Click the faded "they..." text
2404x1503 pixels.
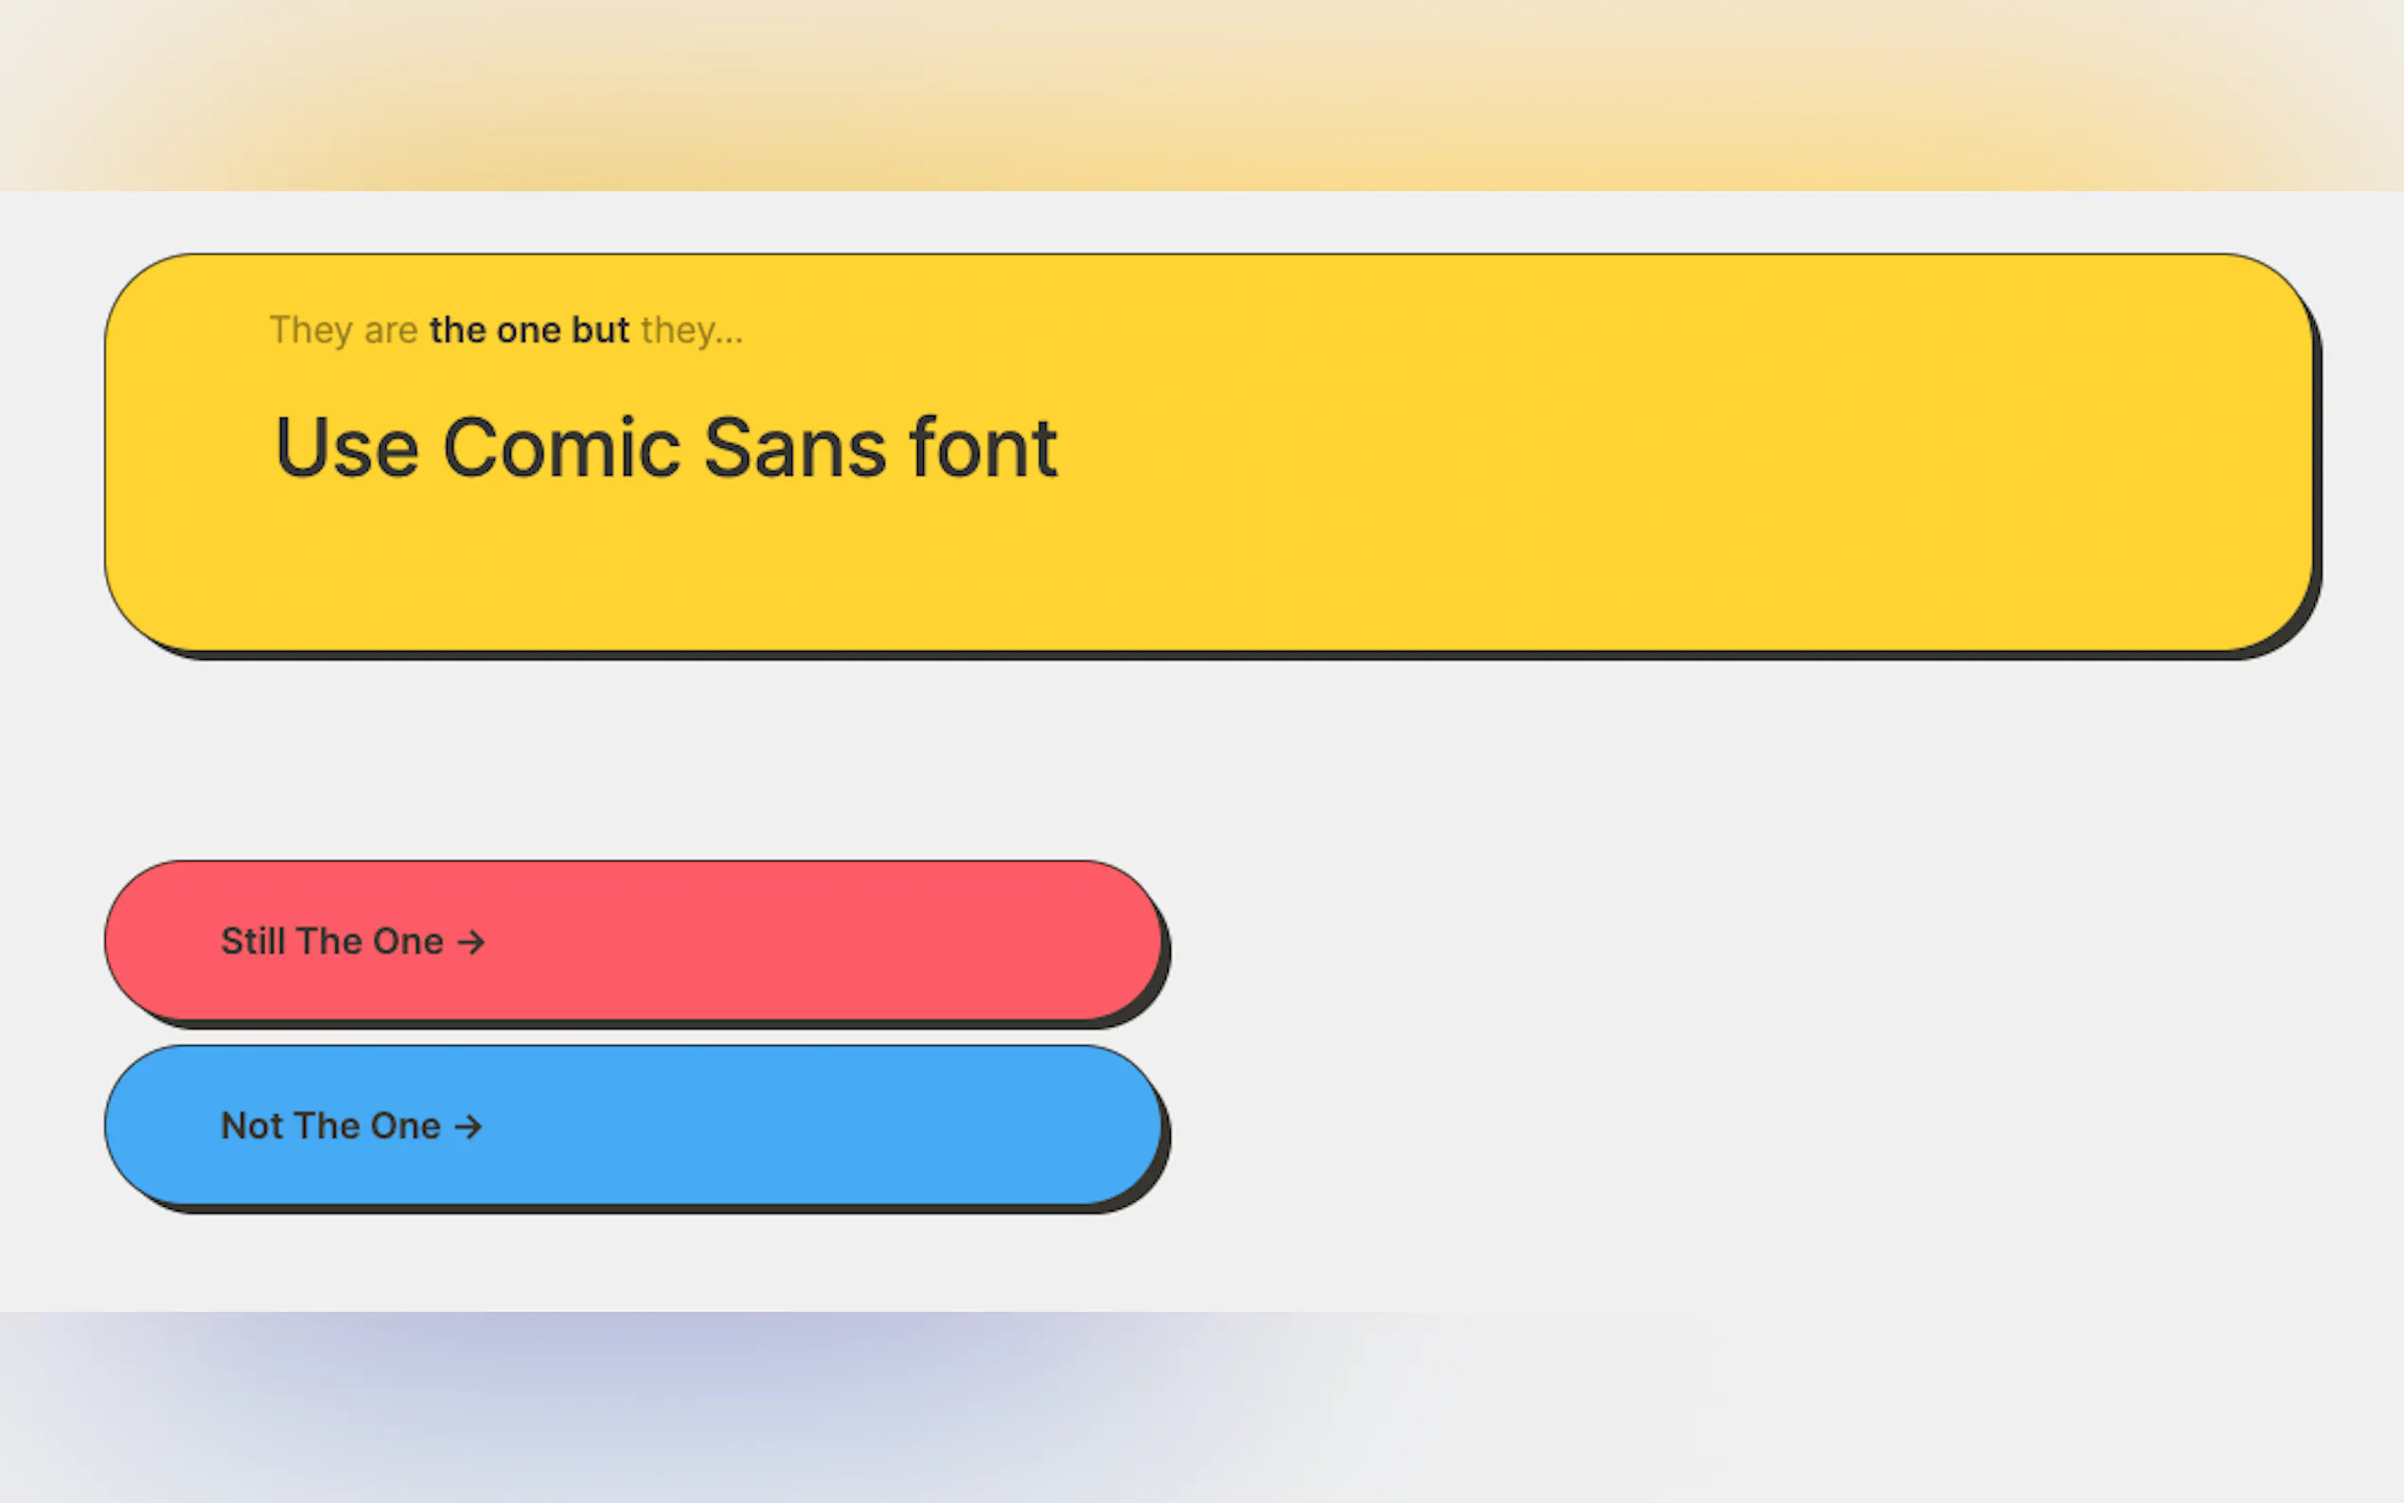coord(692,330)
